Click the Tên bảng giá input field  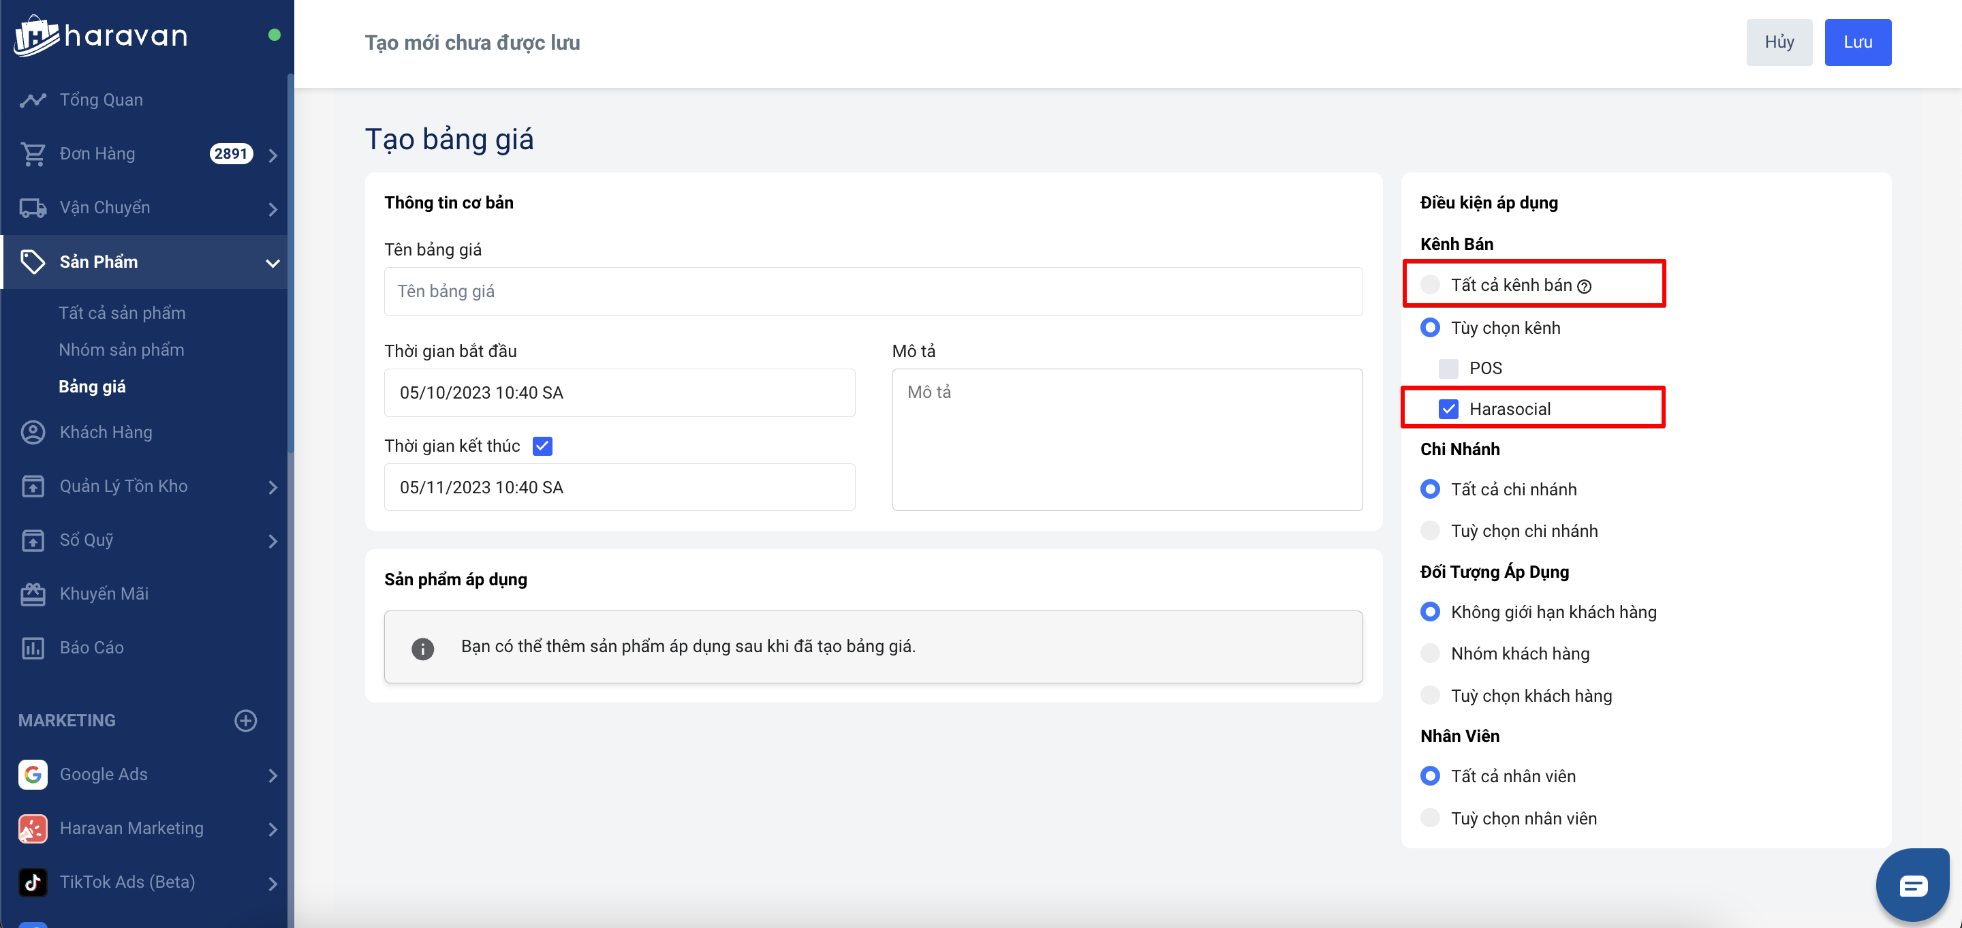tap(873, 291)
